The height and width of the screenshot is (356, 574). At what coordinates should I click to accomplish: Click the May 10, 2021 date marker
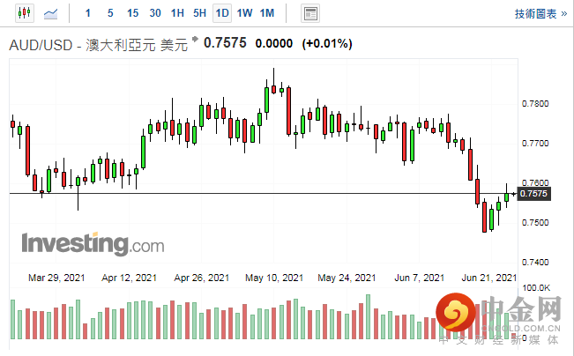(275, 278)
